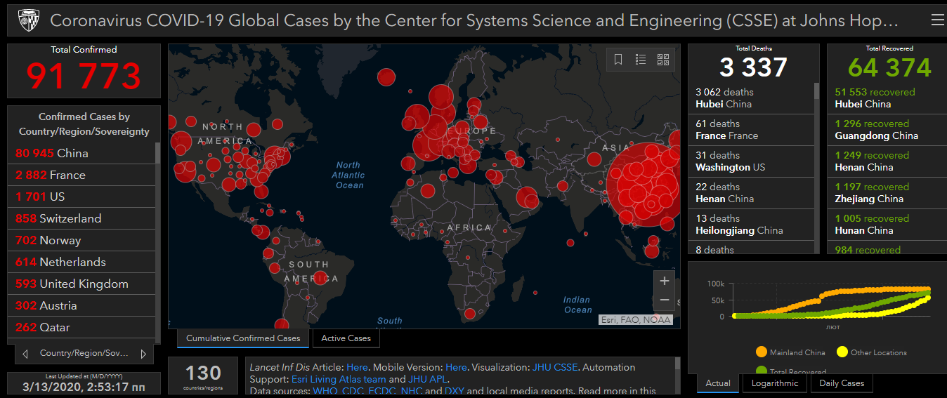Zoom out on the map with minus button

665,300
